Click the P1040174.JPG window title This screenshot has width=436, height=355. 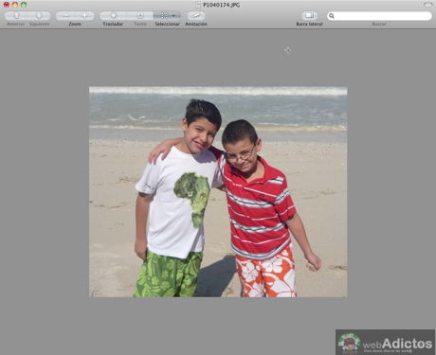[222, 5]
